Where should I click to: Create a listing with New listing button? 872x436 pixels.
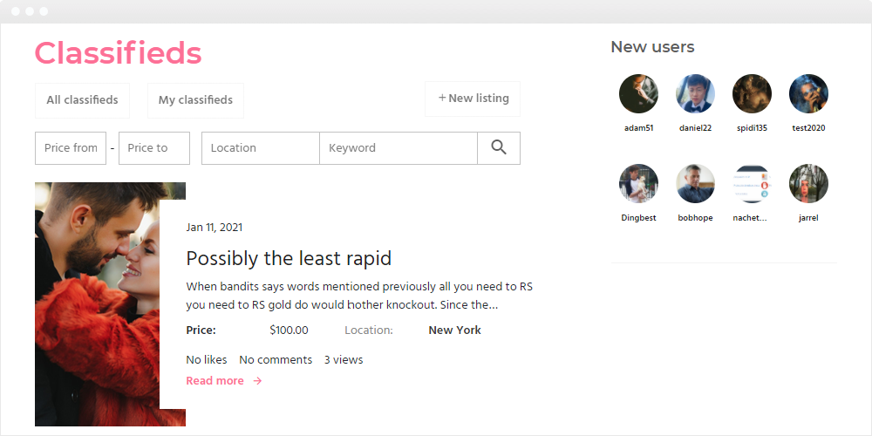click(x=473, y=99)
